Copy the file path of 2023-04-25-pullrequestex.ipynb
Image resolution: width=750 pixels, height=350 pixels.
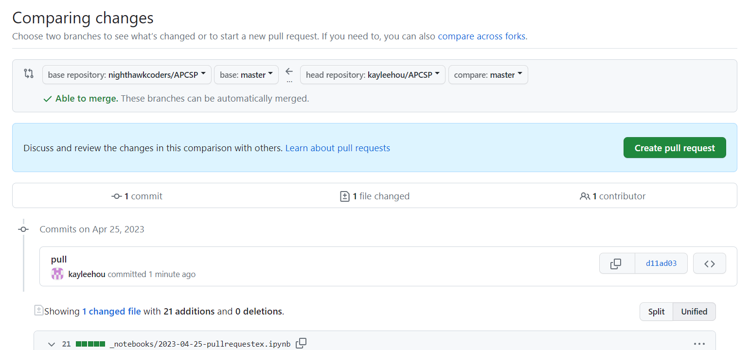click(x=301, y=343)
